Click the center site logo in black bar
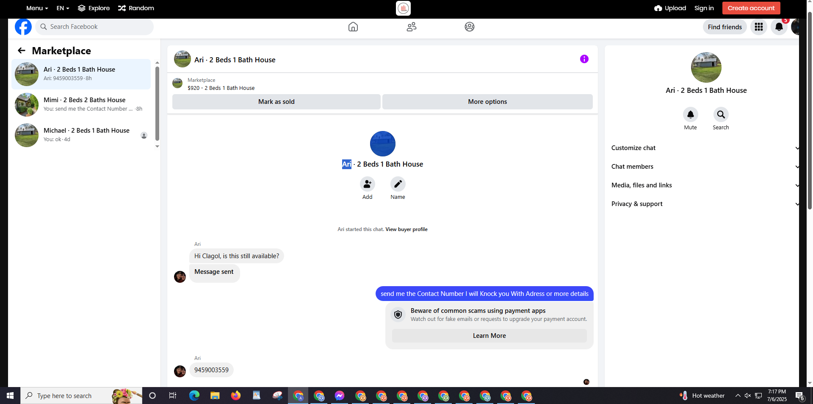 (403, 8)
